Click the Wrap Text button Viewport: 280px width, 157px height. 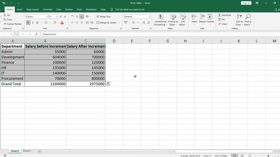point(104,17)
